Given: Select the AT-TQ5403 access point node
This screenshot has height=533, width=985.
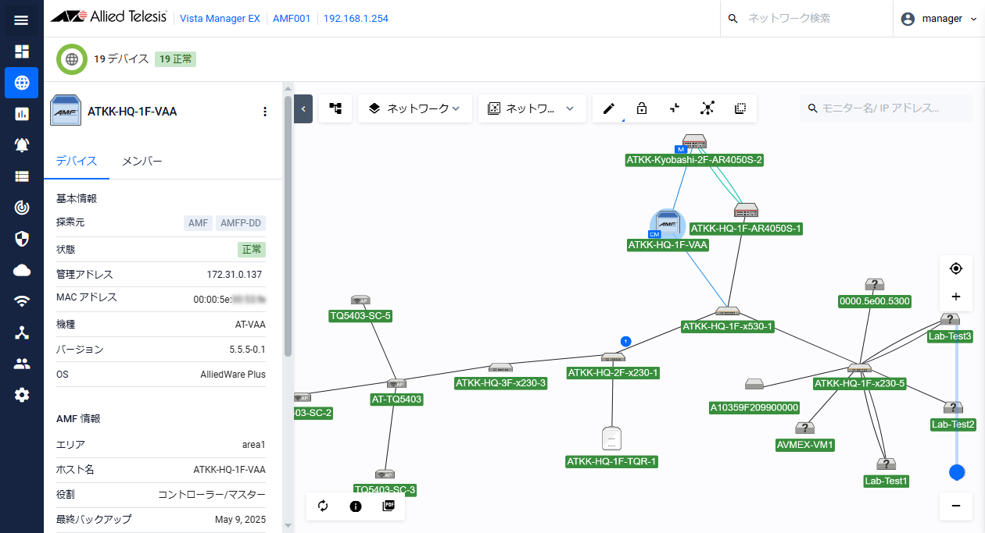Looking at the screenshot, I should point(396,384).
